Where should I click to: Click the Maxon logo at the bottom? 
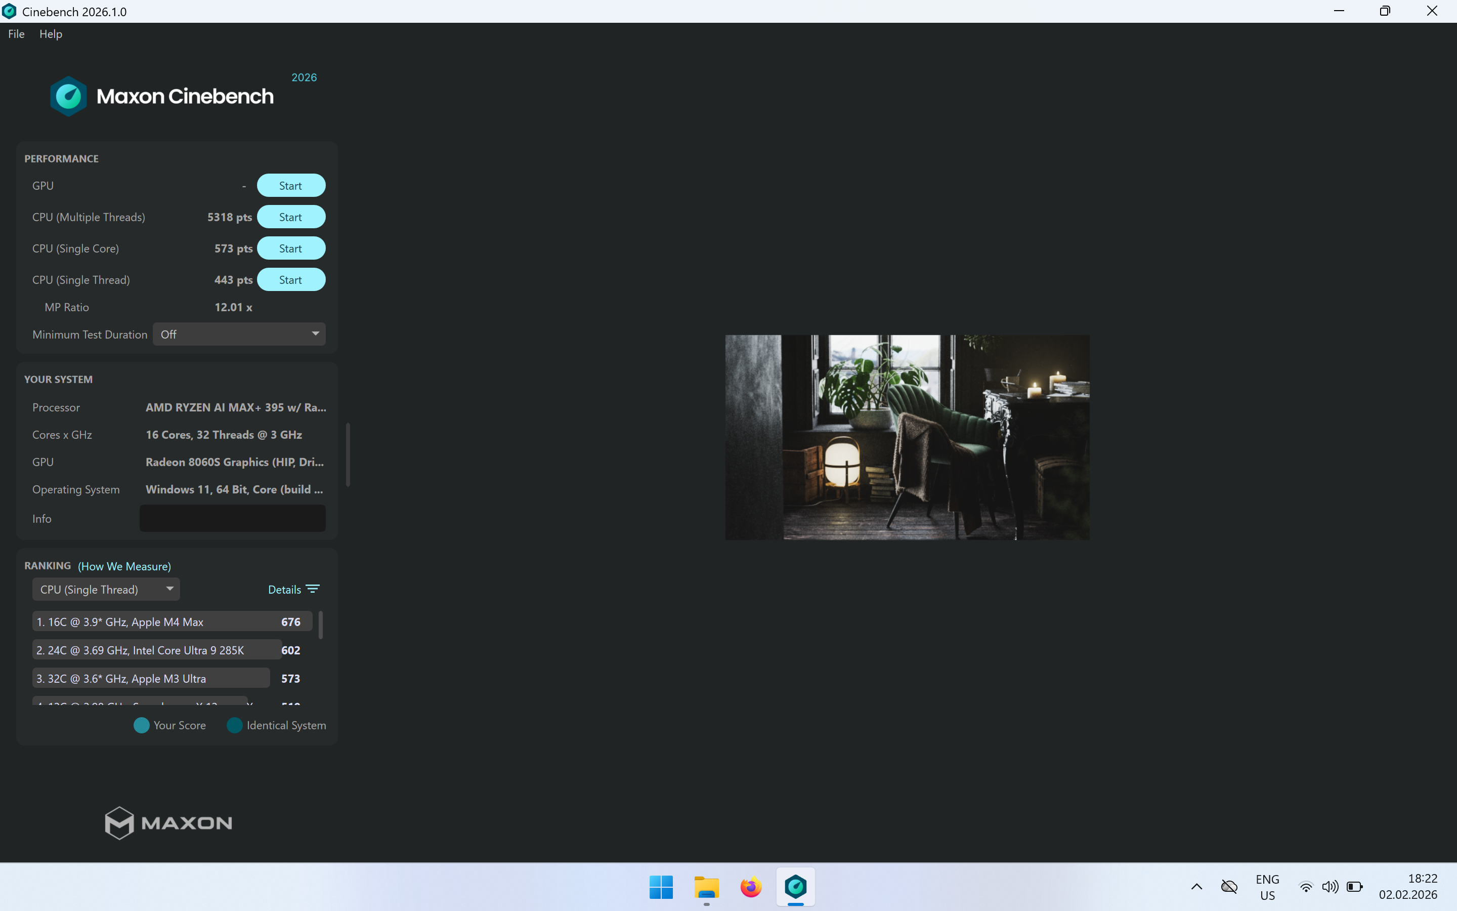pos(168,823)
